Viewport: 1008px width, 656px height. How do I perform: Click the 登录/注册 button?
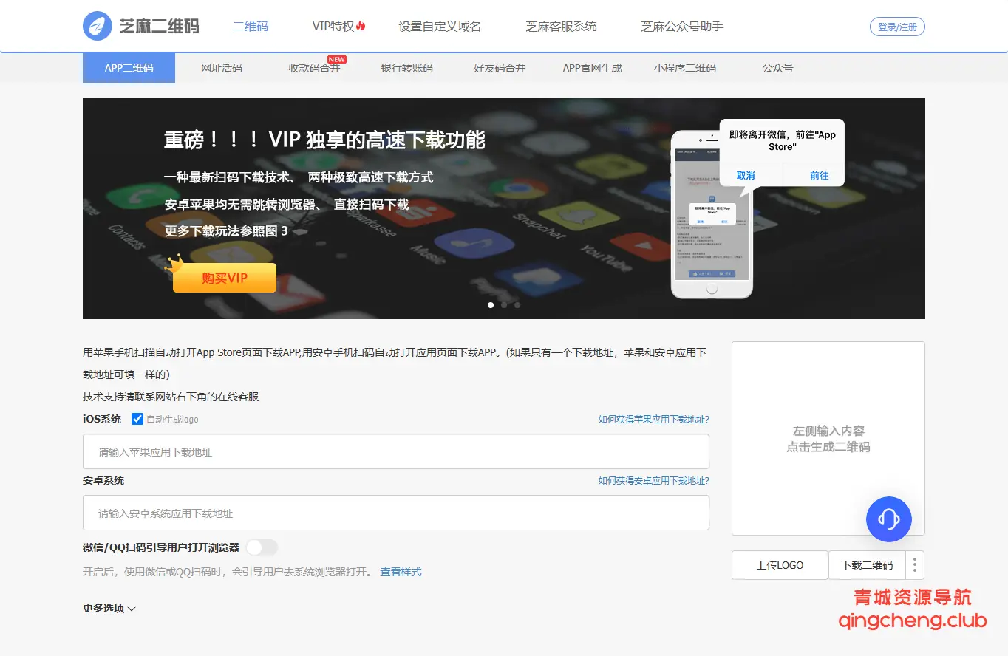coord(897,27)
